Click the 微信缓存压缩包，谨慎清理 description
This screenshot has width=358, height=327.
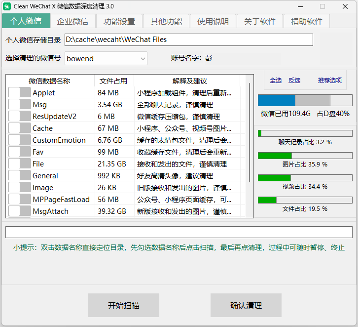tap(179, 117)
